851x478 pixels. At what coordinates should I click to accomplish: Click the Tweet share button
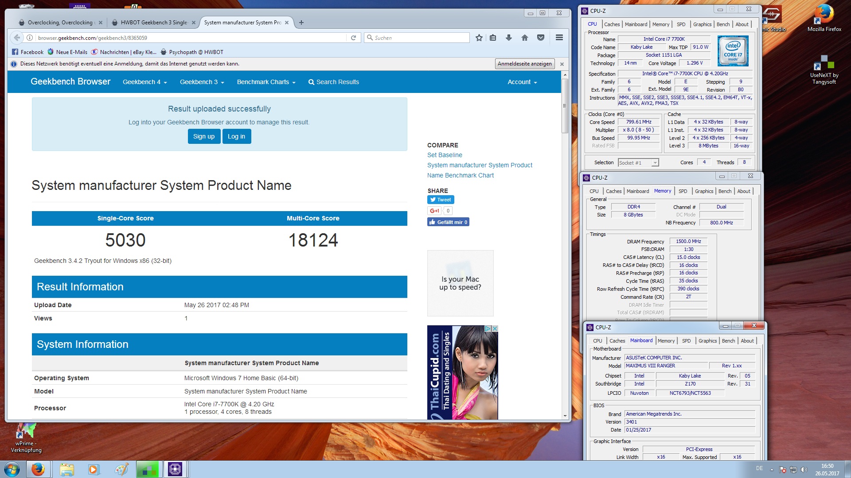(x=441, y=200)
